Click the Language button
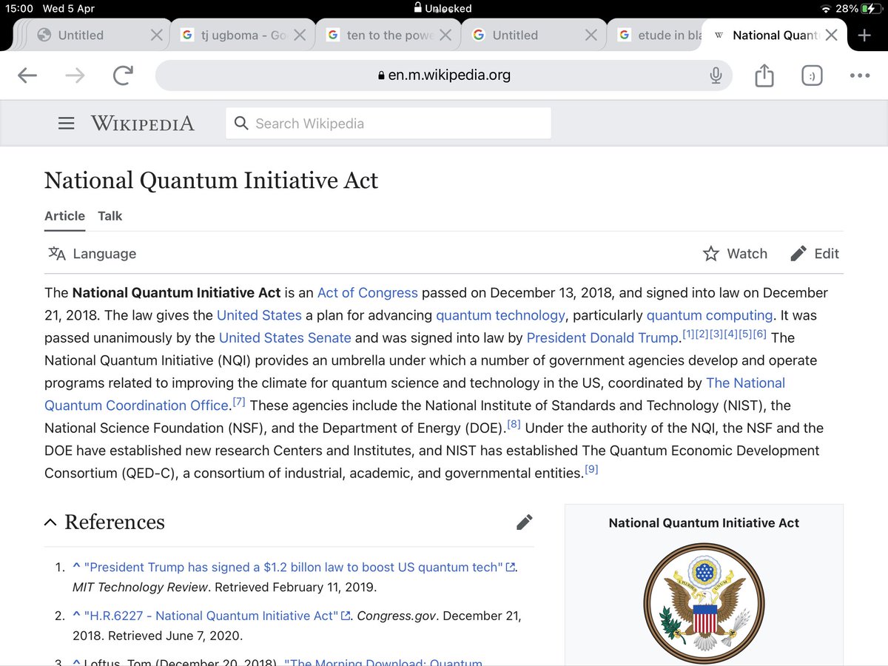 click(x=92, y=254)
